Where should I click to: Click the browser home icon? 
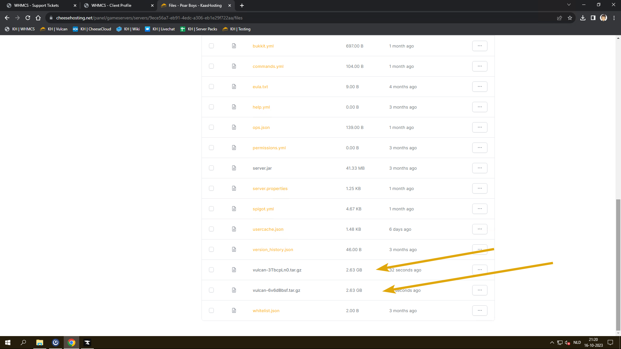pos(38,18)
